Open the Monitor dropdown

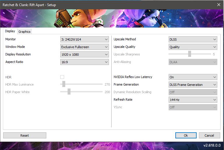coord(84,39)
